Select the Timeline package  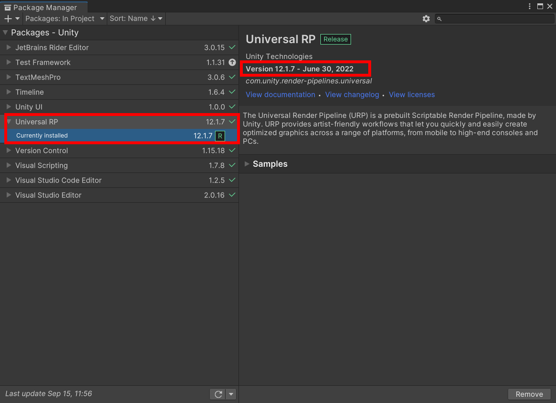coord(119,92)
